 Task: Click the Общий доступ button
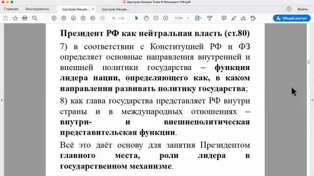[292, 18]
